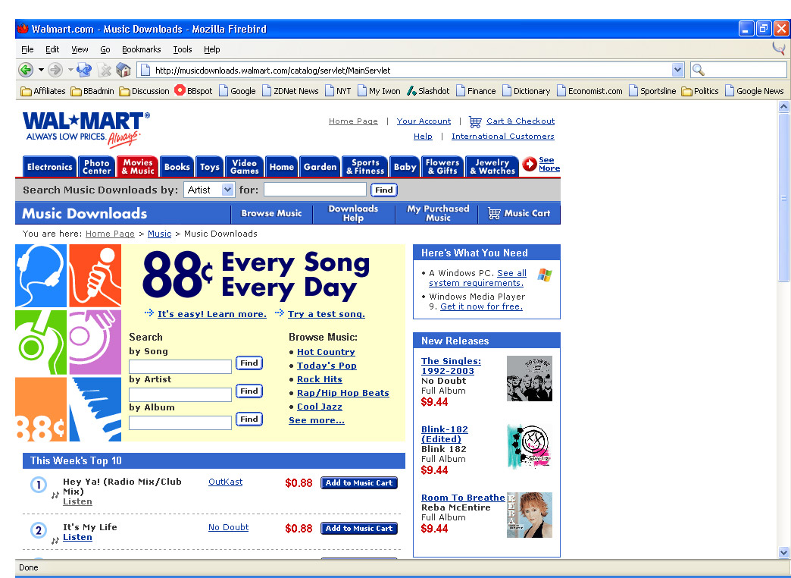This screenshot has height=578, width=791.
Task: Select the Movies & Music tab
Action: [x=138, y=167]
